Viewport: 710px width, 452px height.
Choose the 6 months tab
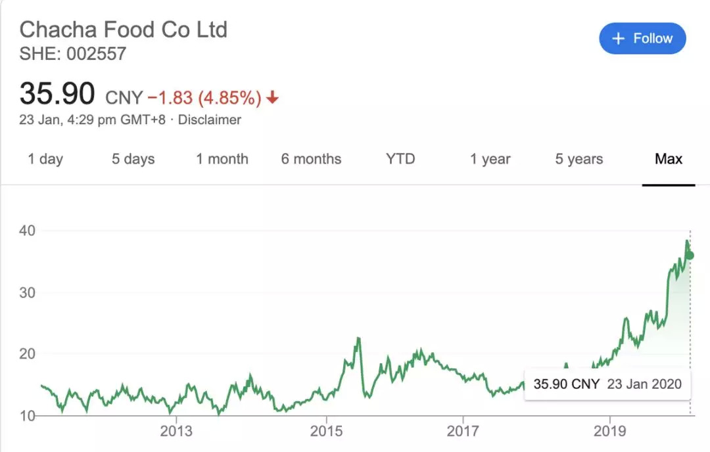pyautogui.click(x=311, y=159)
